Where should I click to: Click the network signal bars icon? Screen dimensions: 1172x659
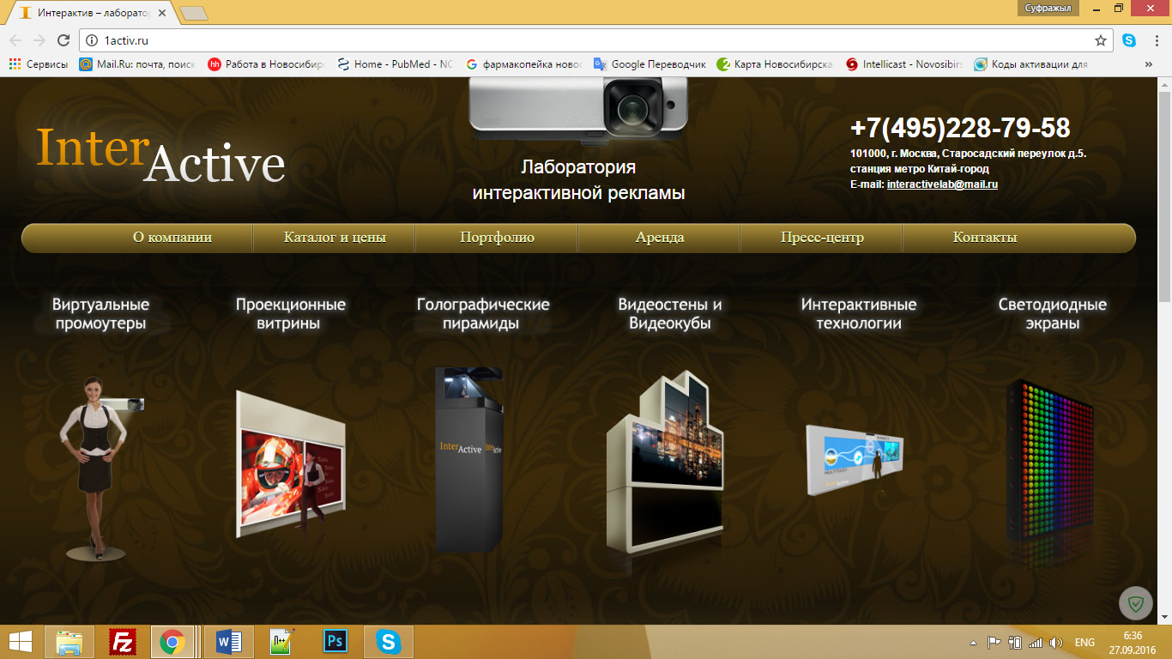[1036, 643]
